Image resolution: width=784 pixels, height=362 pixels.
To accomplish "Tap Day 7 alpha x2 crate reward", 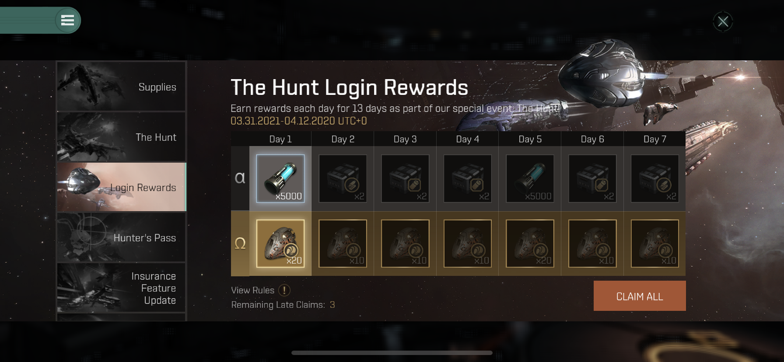I will pyautogui.click(x=655, y=178).
